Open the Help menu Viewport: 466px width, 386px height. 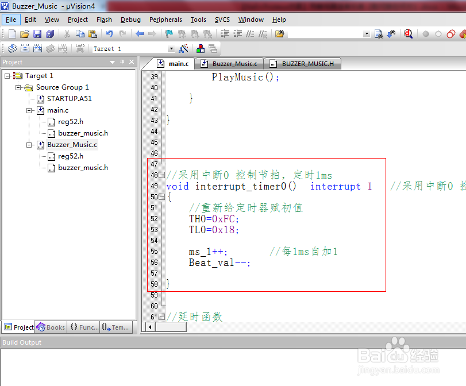pos(279,20)
